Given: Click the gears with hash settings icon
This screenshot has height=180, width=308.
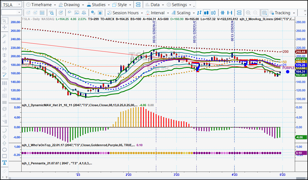Looking at the screenshot, I should [93, 13].
